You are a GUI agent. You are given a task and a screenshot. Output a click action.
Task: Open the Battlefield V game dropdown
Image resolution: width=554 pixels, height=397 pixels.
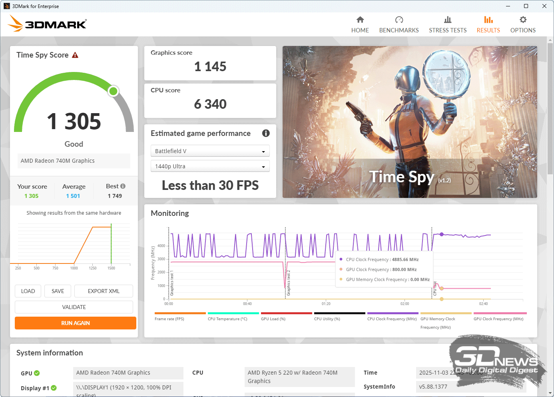pos(210,151)
